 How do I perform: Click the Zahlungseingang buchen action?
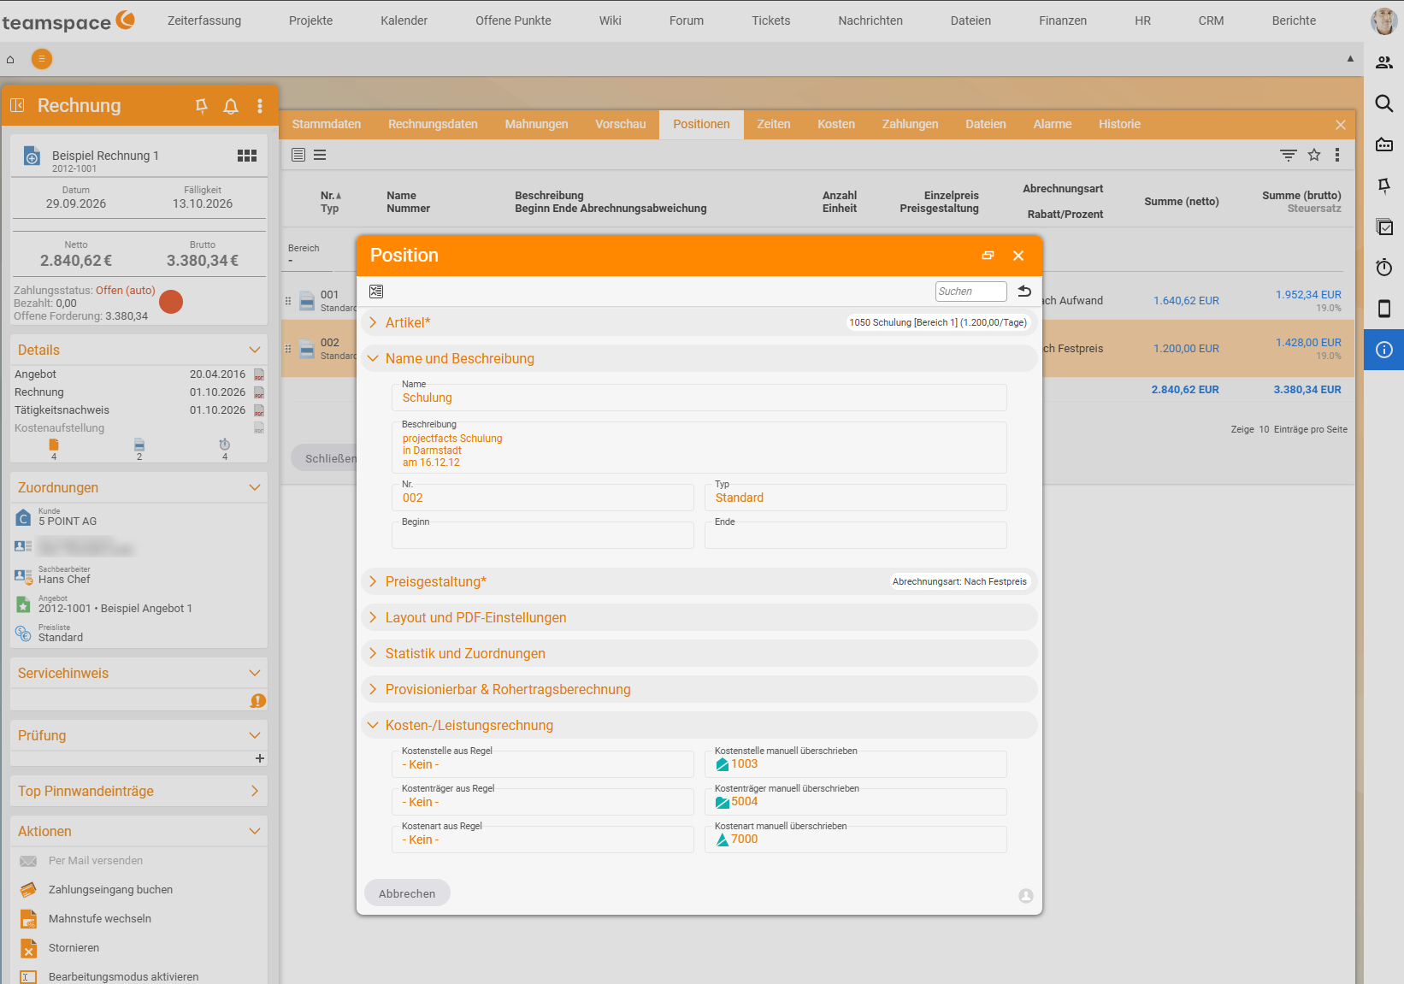110,890
